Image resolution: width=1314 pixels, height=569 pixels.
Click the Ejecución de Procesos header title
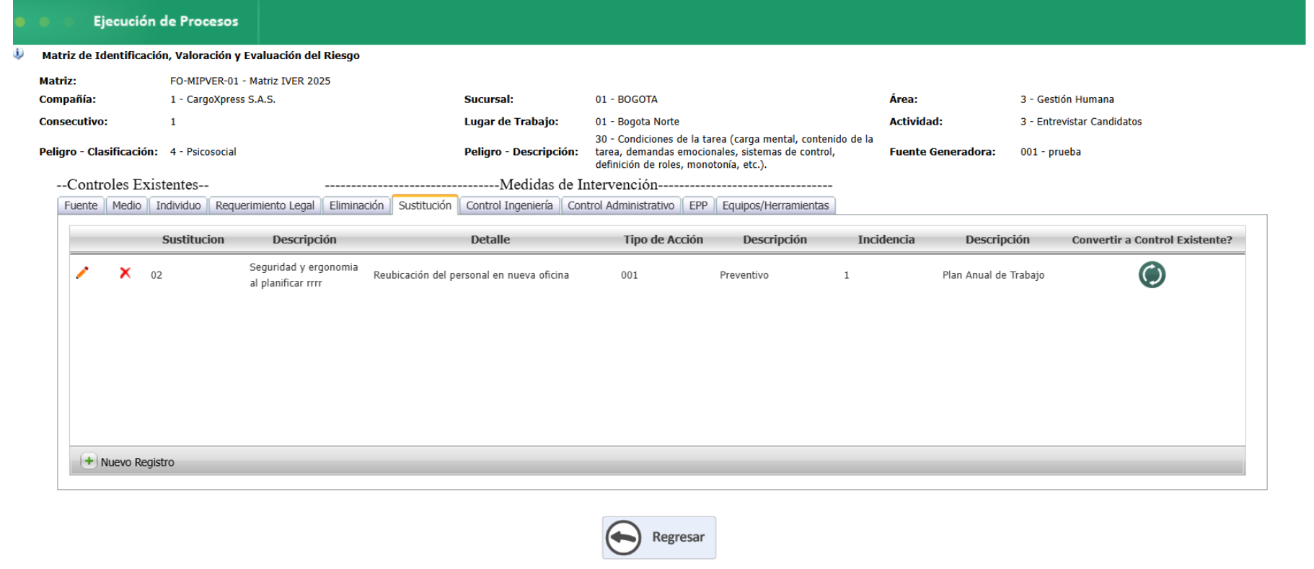(166, 22)
